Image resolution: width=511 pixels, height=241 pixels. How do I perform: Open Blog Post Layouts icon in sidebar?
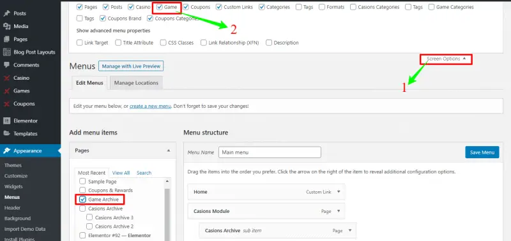[6, 52]
